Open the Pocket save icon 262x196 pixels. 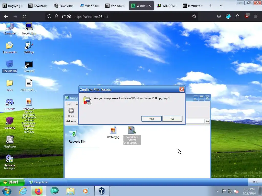pos(219,17)
